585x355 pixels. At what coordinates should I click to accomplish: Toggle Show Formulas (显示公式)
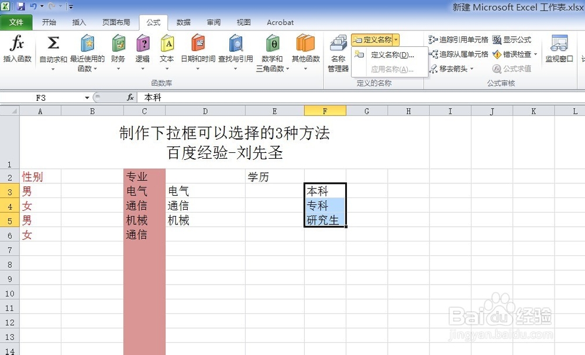pyautogui.click(x=515, y=40)
